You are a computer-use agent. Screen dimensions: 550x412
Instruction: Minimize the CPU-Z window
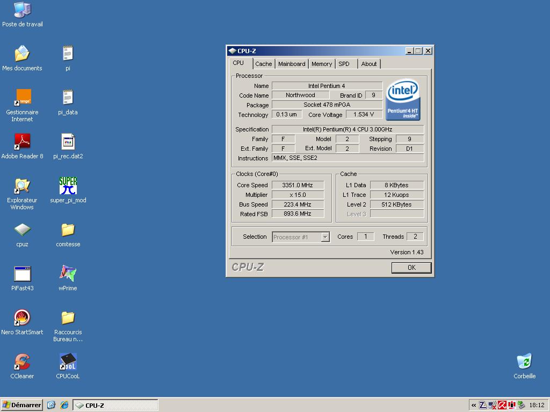[x=409, y=51]
